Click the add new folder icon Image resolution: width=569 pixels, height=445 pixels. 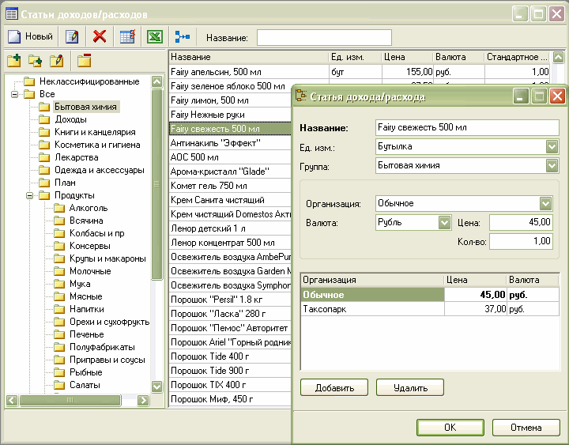[x=13, y=61]
